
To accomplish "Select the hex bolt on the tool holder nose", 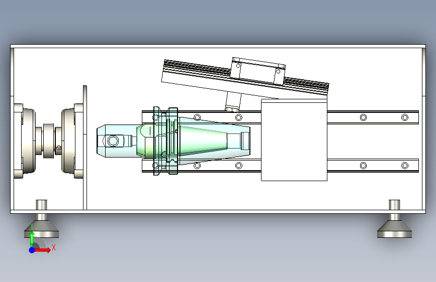I will pyautogui.click(x=113, y=140).
